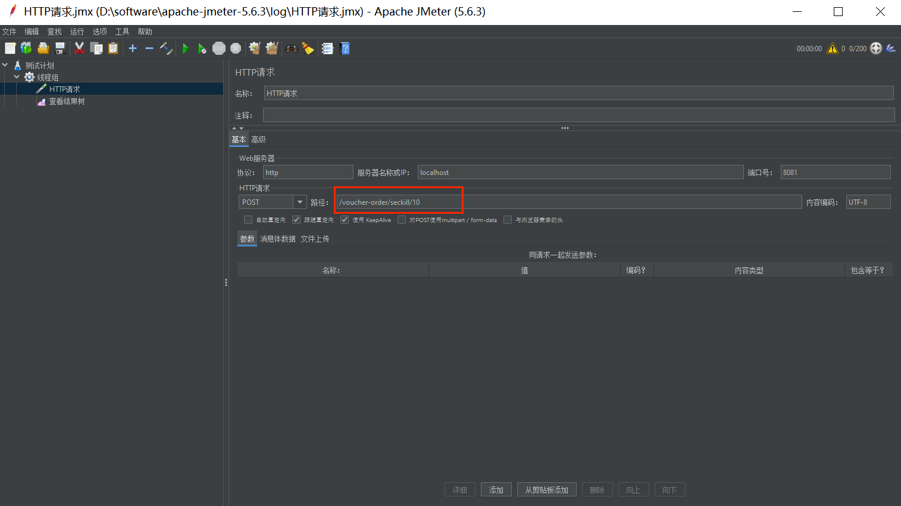901x506 pixels.
Task: Uncheck the 跟随重定向 checkbox
Action: coord(296,220)
